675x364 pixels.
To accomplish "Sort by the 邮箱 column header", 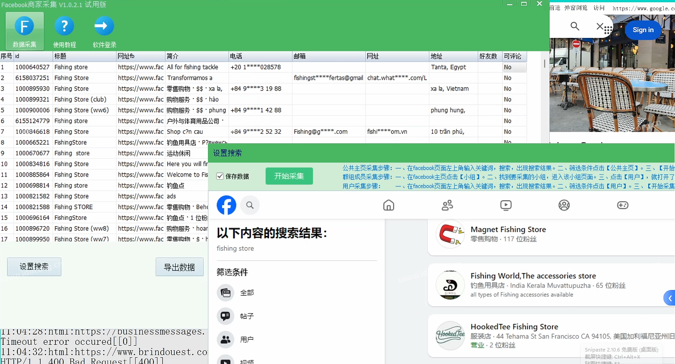I will click(329, 56).
